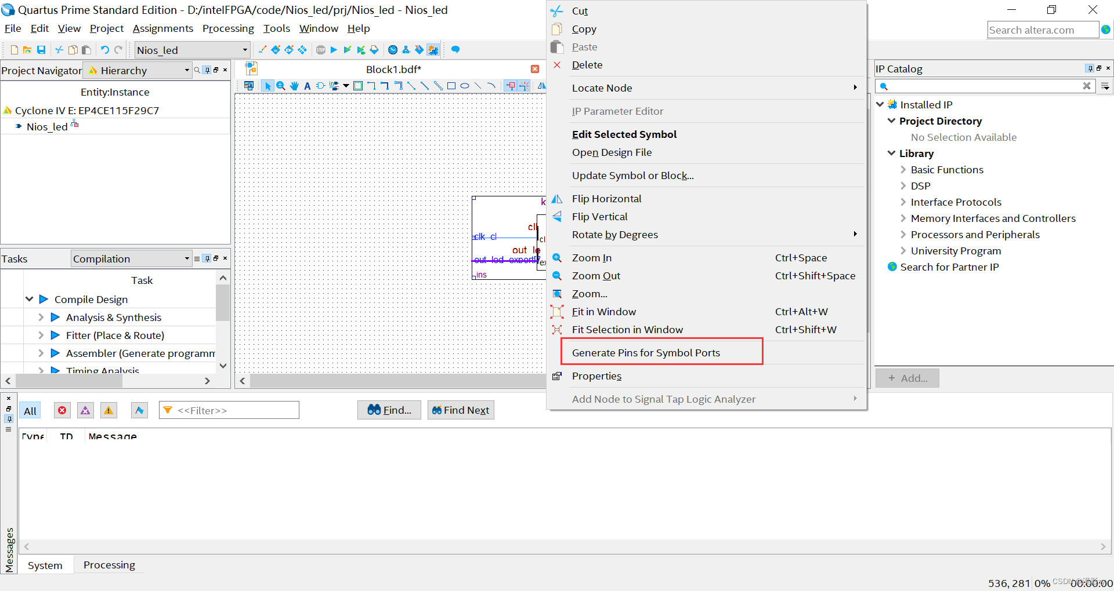Image resolution: width=1114 pixels, height=591 pixels.
Task: Click the Undo arrow icon
Action: coord(105,50)
